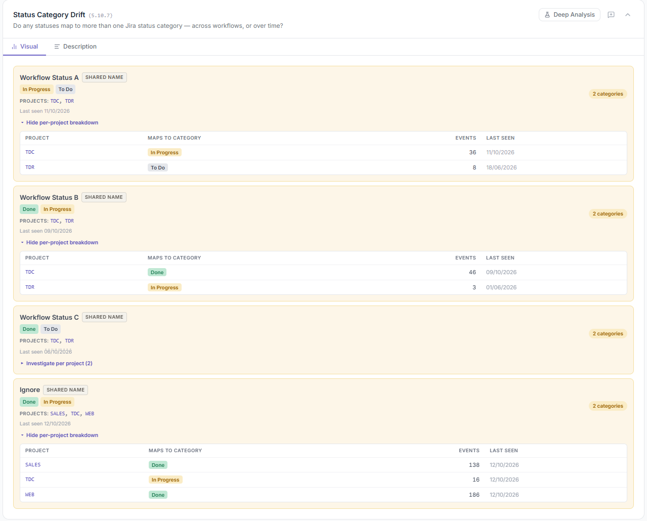
Task: Click the Ignore status title
Action: pos(30,390)
